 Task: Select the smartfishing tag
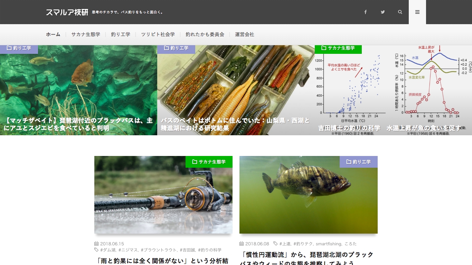329,244
